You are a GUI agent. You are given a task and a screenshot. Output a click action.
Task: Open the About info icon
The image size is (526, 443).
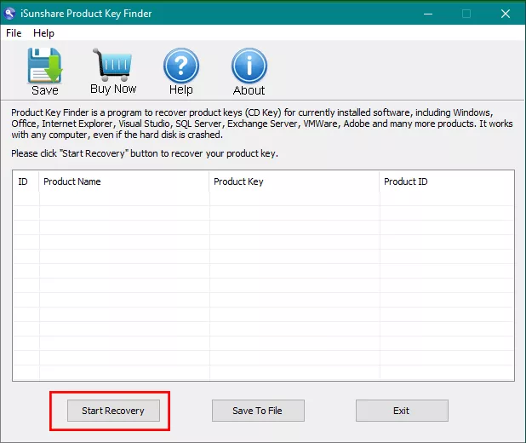[x=249, y=65]
